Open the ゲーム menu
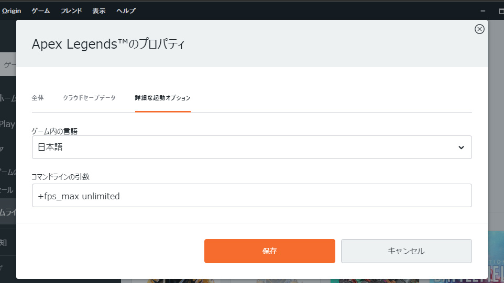Viewport: 504px width, 283px height. [41, 10]
